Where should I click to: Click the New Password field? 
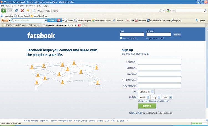tap(159, 86)
